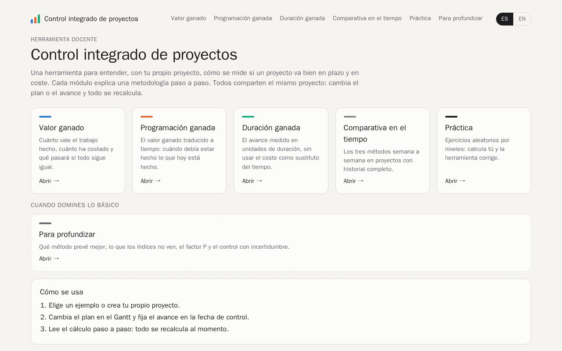Click Abrir in the Para profundizar panel

[49, 258]
